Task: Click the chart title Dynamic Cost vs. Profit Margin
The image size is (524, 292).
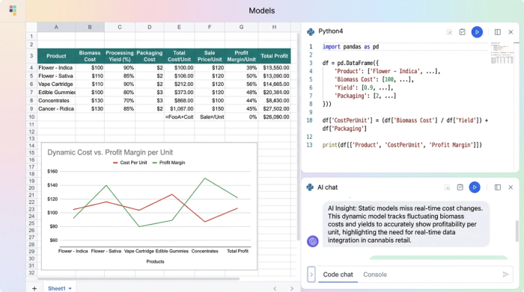Action: (110, 152)
